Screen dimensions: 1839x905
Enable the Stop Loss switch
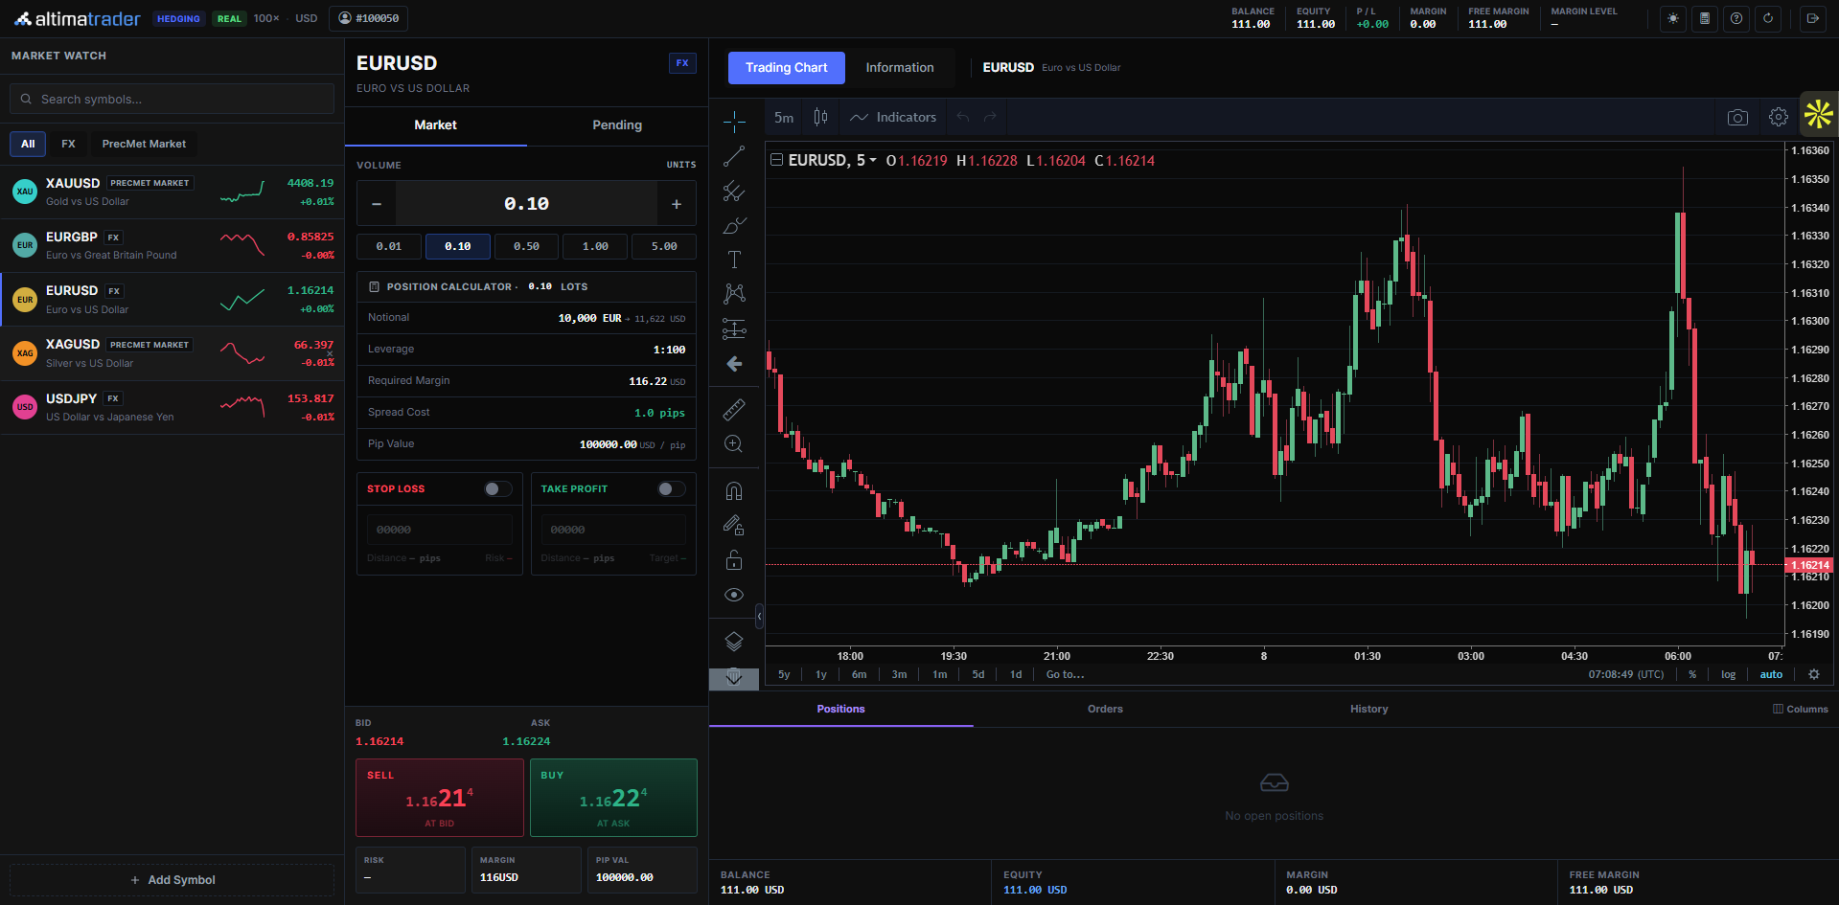497,488
